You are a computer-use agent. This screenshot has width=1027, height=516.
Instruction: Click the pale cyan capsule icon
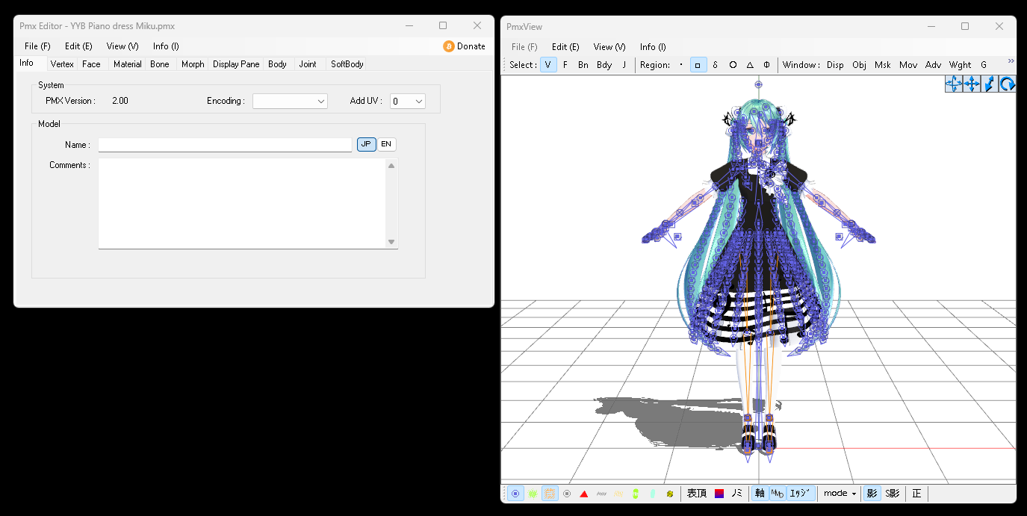point(653,494)
